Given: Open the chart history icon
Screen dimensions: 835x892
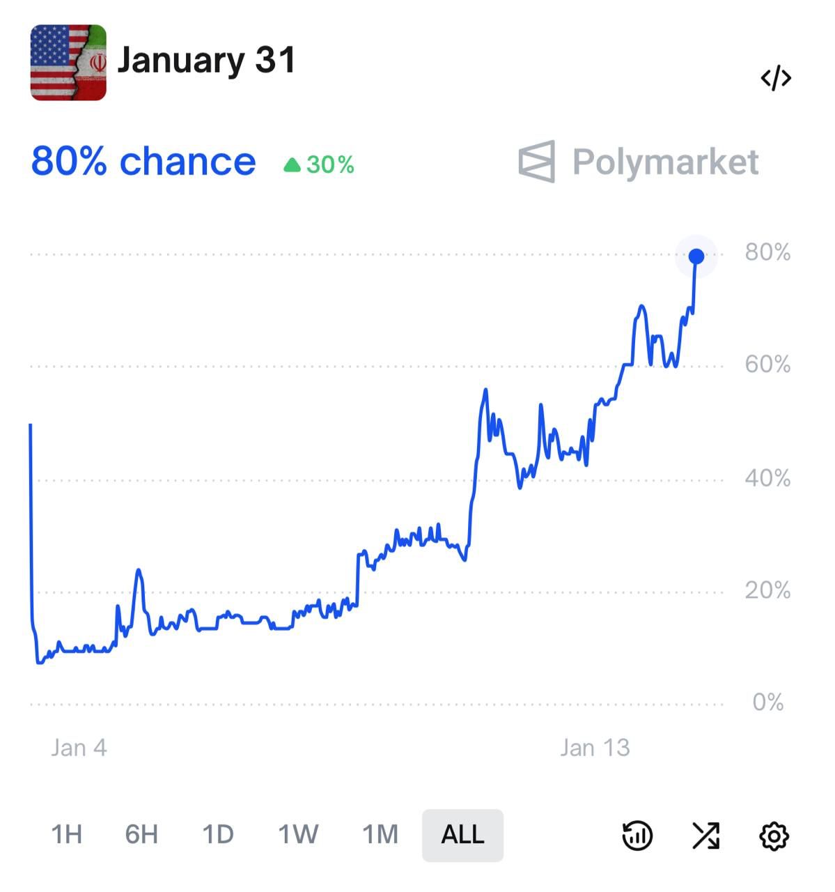Looking at the screenshot, I should tap(637, 835).
